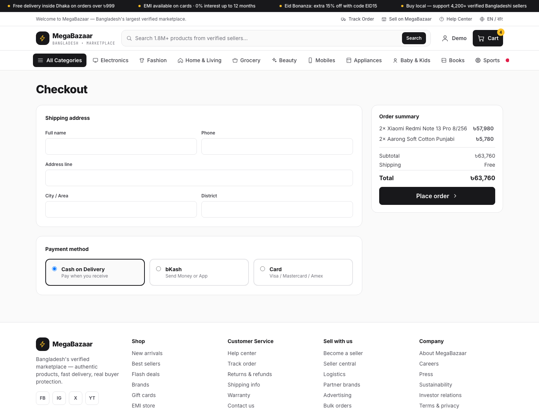The height and width of the screenshot is (412, 539).
Task: Go to Electronics category
Action: tap(111, 60)
